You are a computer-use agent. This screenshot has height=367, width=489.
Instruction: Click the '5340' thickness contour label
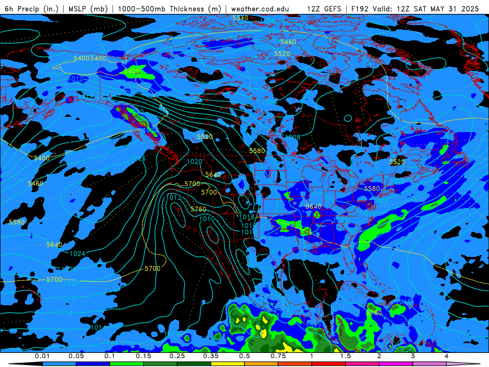pos(240,18)
